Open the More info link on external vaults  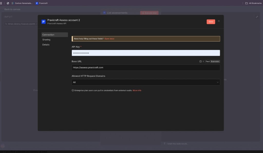point(137,90)
